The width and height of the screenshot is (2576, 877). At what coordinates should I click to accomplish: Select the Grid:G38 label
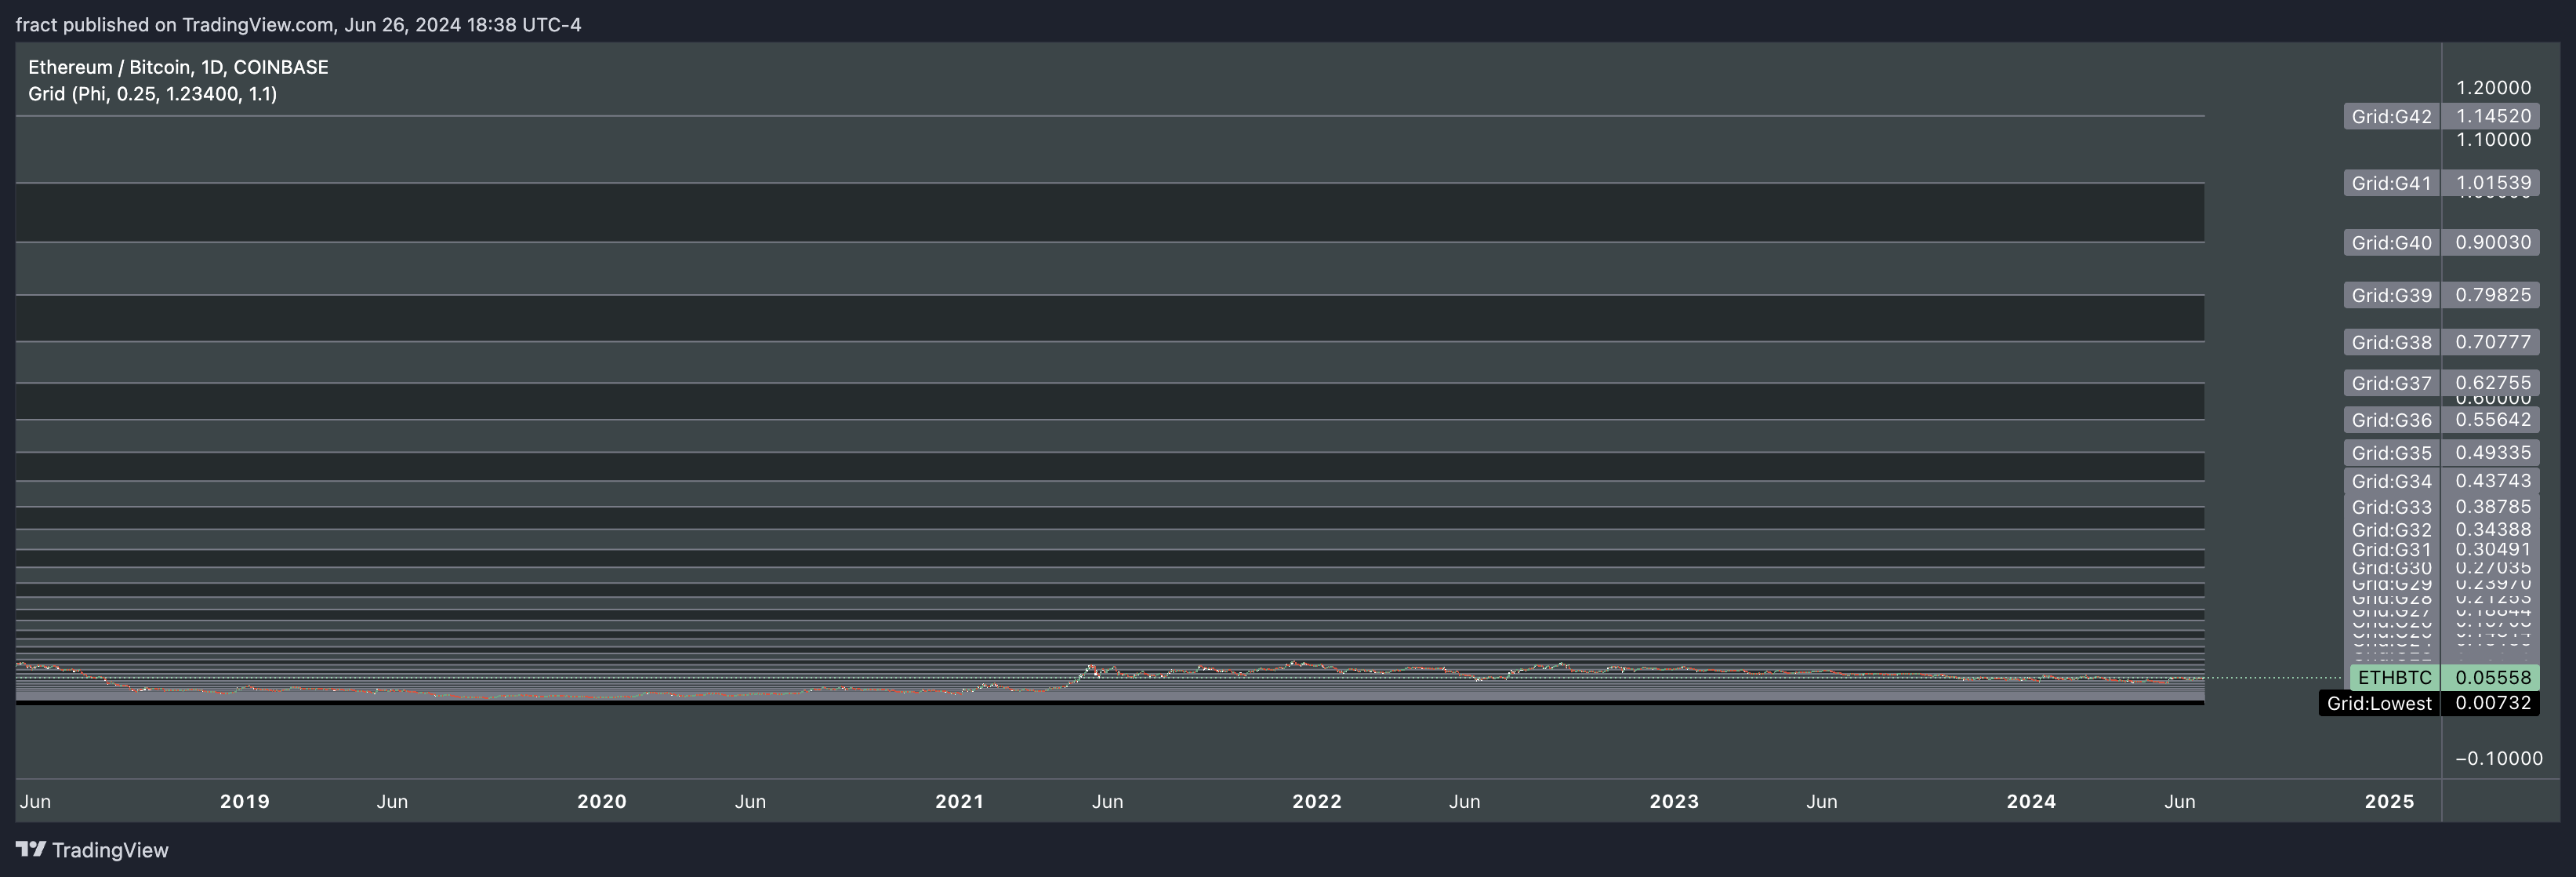click(x=2391, y=342)
